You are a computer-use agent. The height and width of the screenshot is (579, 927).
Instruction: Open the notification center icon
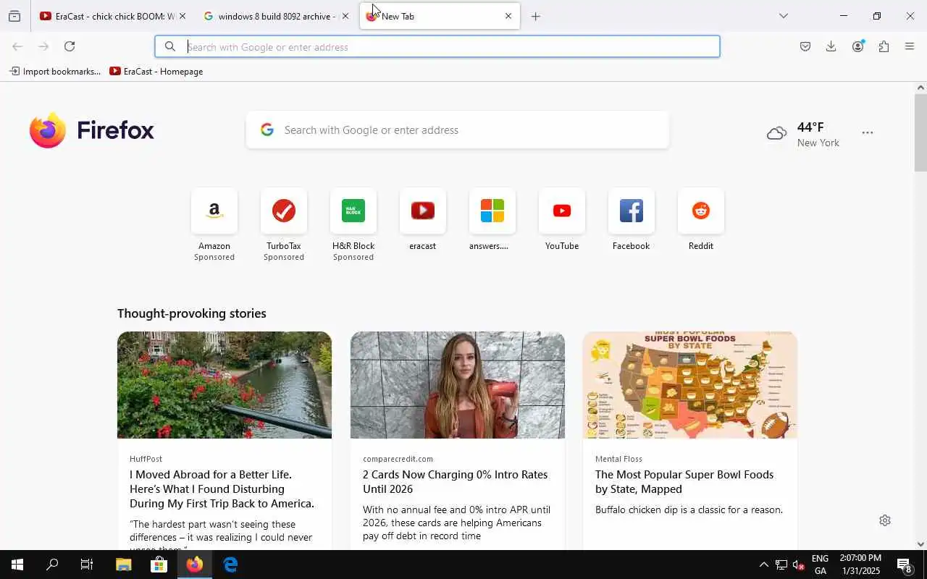tap(905, 565)
